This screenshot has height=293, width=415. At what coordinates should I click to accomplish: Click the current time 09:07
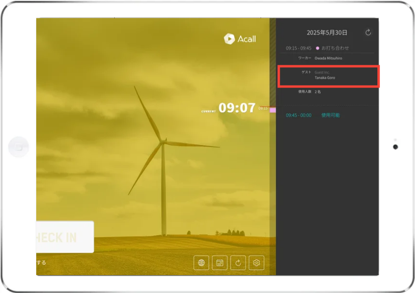(237, 108)
